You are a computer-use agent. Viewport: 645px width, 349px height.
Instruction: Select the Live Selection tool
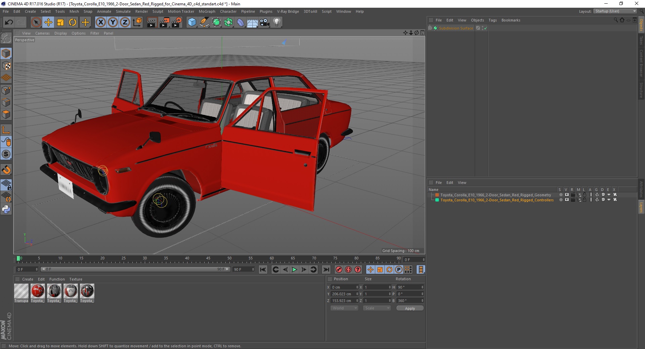pos(36,22)
